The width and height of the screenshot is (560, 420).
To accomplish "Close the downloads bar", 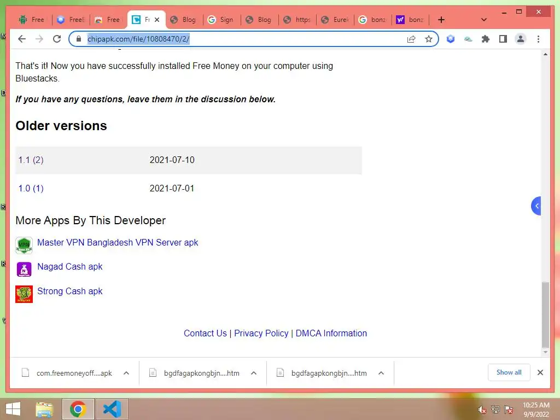I will [x=540, y=372].
